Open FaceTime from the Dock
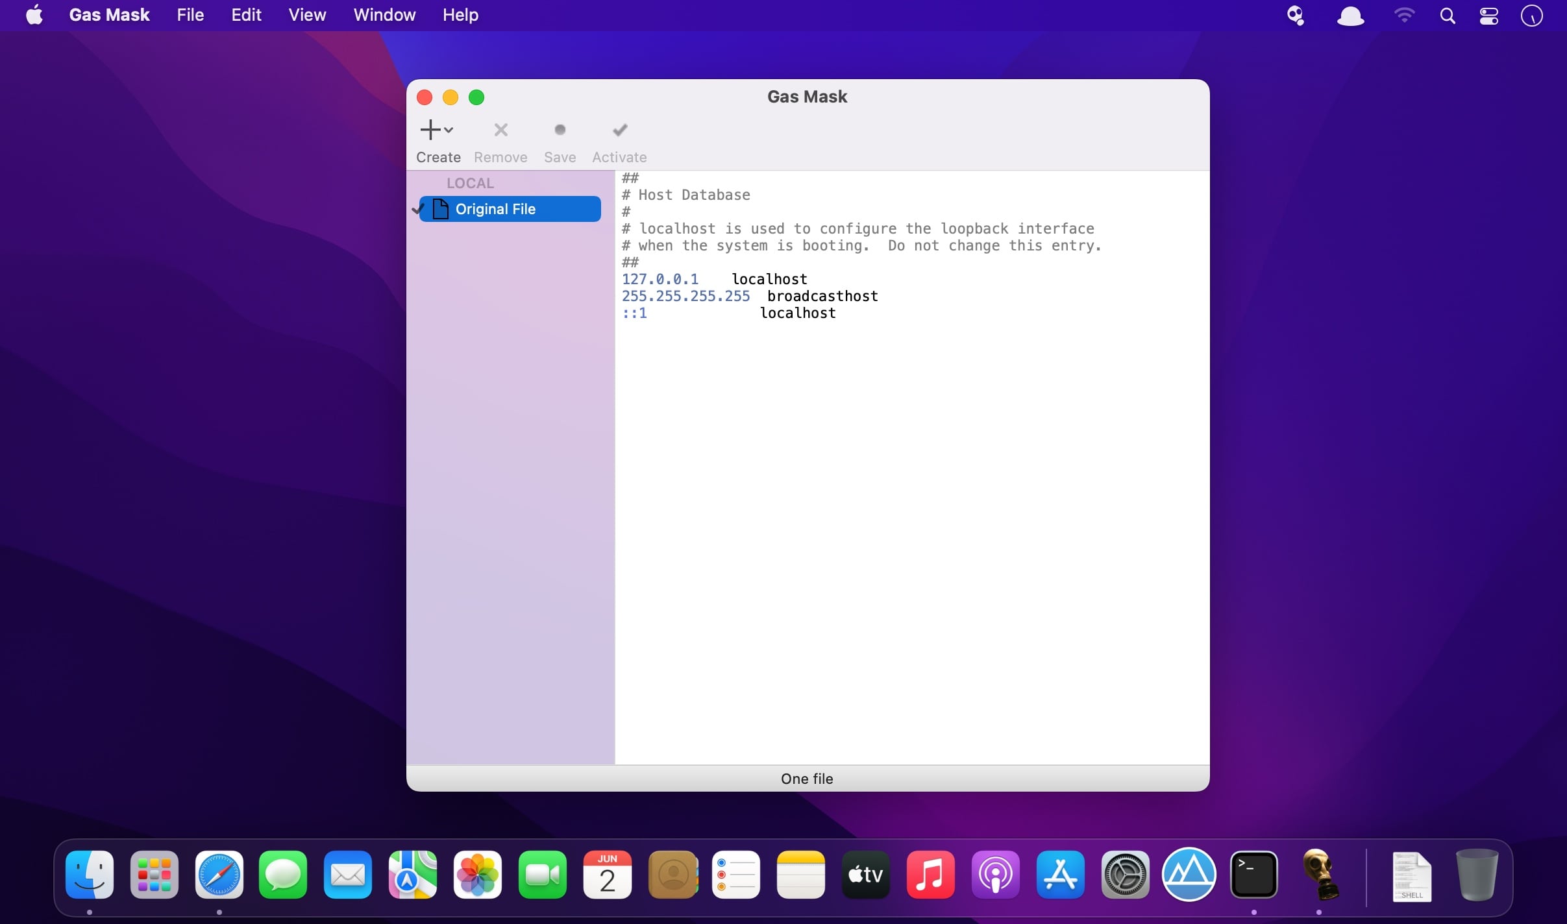This screenshot has width=1567, height=924. tap(543, 875)
